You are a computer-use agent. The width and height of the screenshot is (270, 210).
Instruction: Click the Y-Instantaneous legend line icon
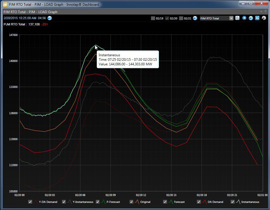[69, 202]
